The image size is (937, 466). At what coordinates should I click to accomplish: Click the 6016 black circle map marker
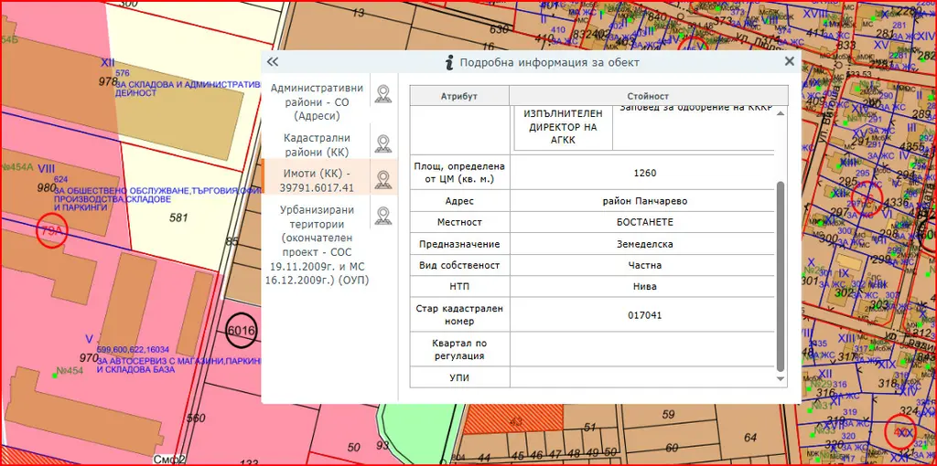pyautogui.click(x=242, y=331)
